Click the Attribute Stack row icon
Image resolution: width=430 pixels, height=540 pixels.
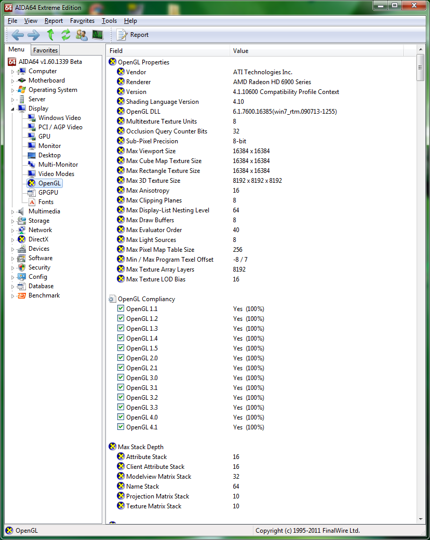coord(120,456)
